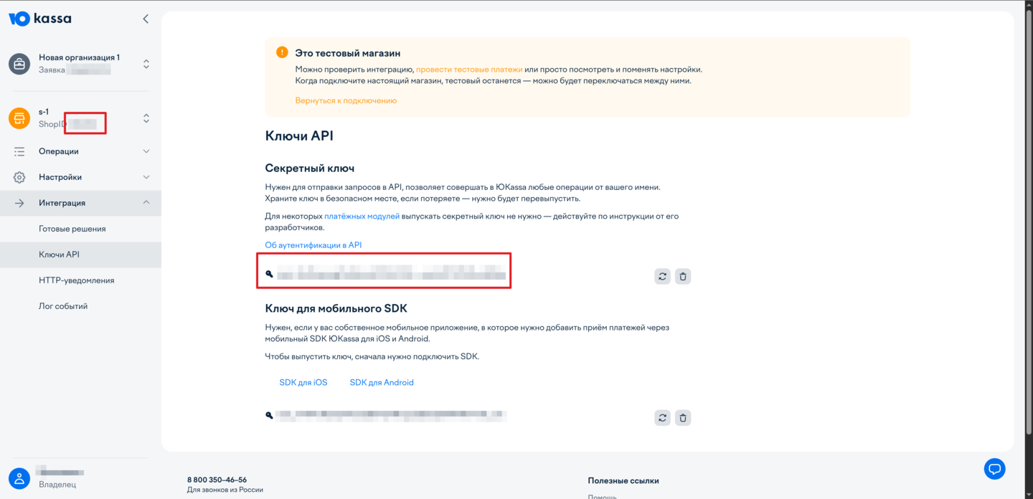This screenshot has width=1033, height=499.
Task: Click SDK для Android link
Action: tap(381, 382)
